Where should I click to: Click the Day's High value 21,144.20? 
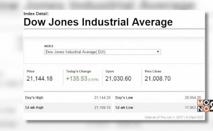click(102, 98)
